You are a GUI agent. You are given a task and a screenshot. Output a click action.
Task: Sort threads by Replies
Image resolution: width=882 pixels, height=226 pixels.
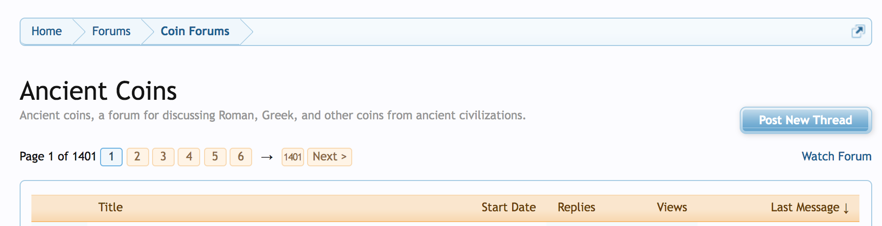(x=576, y=207)
